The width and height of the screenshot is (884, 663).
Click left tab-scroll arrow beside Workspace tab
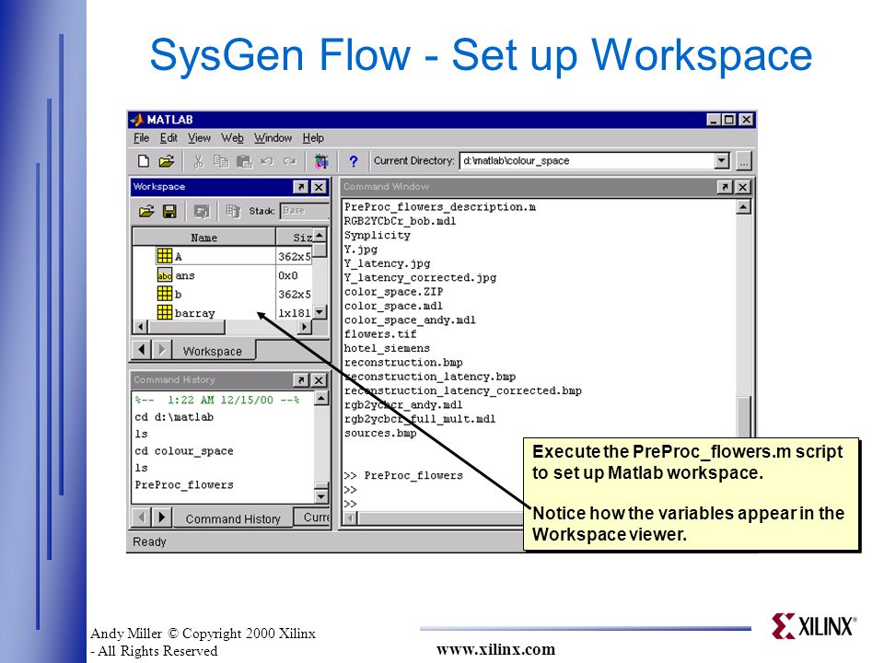[142, 350]
